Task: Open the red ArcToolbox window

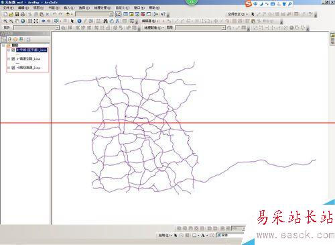Action: coord(143,14)
